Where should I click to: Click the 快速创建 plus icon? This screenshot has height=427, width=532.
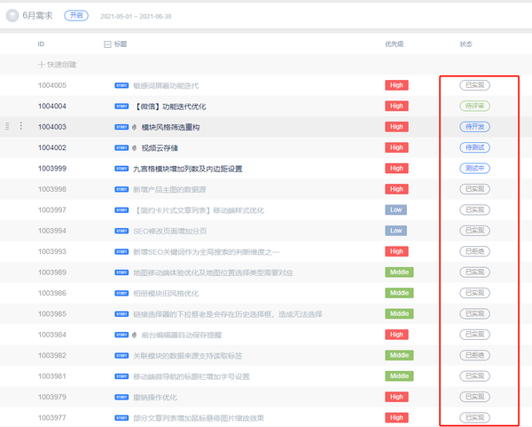point(42,64)
